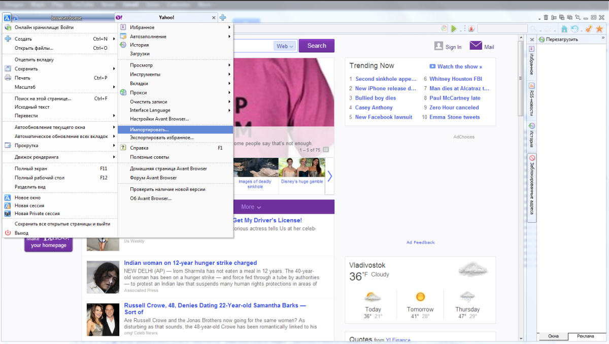Open the Yahoo Mail envelope icon
Viewport: 609px width, 344px height.
click(476, 46)
